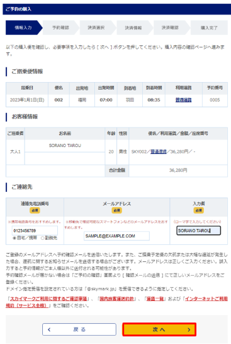Viewport: 231px width, 344px height.
Task: Select the 自宅/携帯 radio button
Action: pyautogui.click(x=14, y=238)
